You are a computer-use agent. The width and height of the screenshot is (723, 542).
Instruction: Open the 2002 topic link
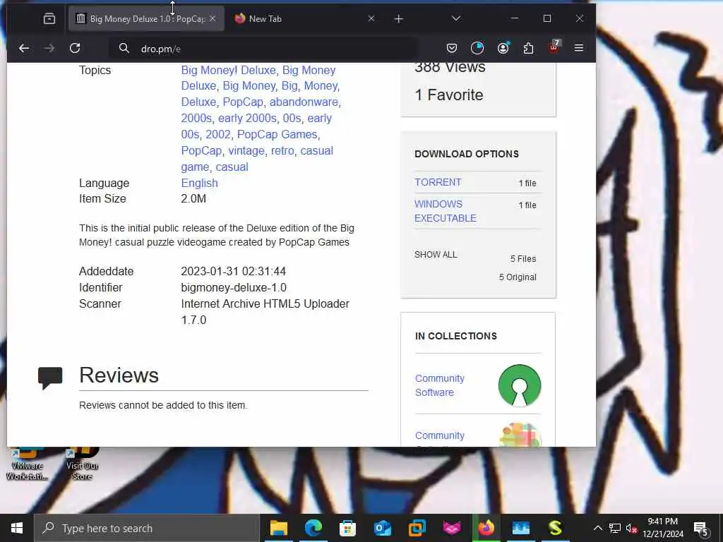[218, 134]
